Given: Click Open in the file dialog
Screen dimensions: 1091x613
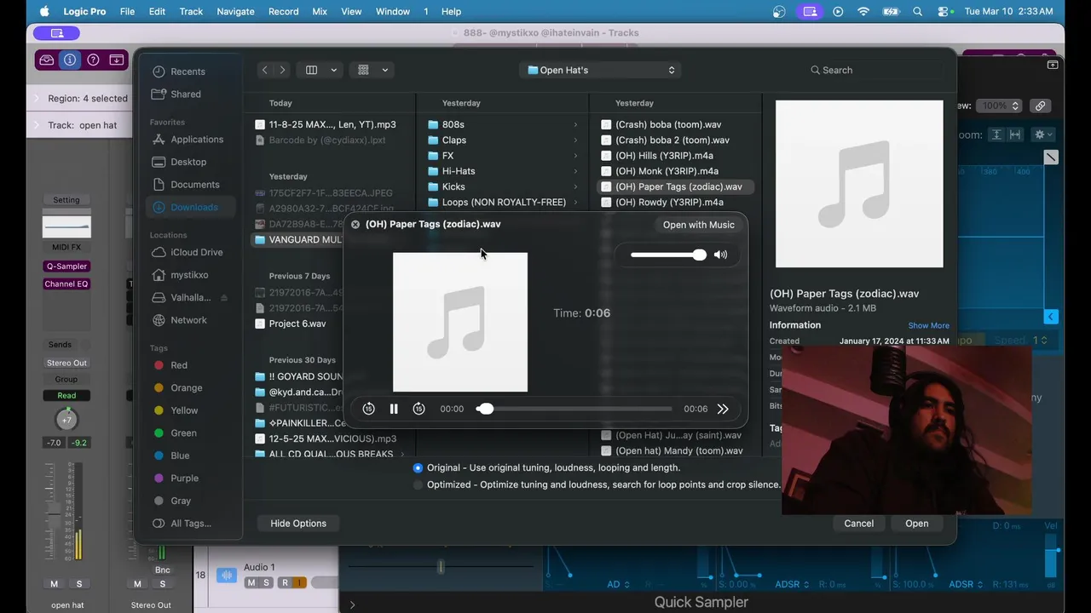Looking at the screenshot, I should (x=917, y=524).
